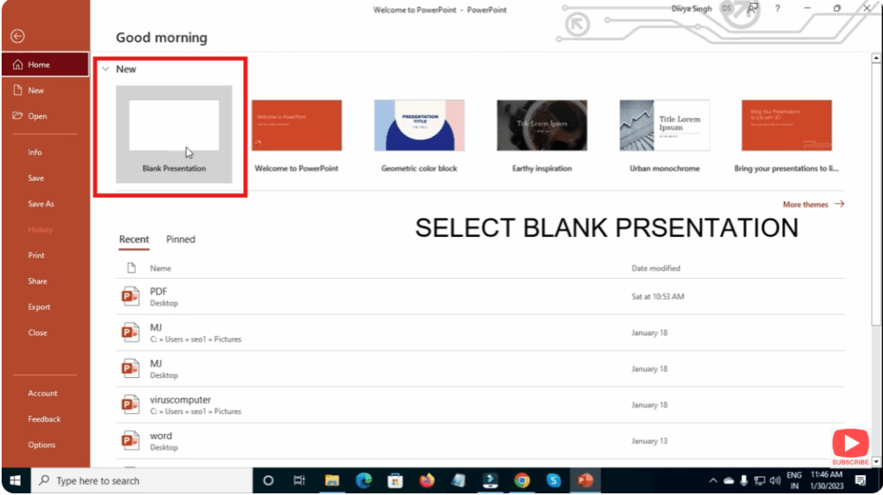The height and width of the screenshot is (495, 883).
Task: Click the More themes link
Action: coord(813,204)
